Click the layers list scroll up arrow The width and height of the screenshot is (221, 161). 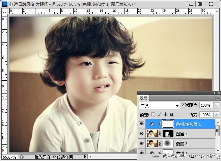click(218, 122)
